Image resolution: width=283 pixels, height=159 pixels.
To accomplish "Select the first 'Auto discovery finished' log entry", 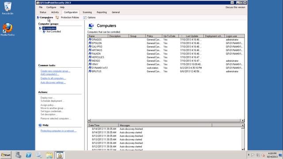I will pos(131,129).
